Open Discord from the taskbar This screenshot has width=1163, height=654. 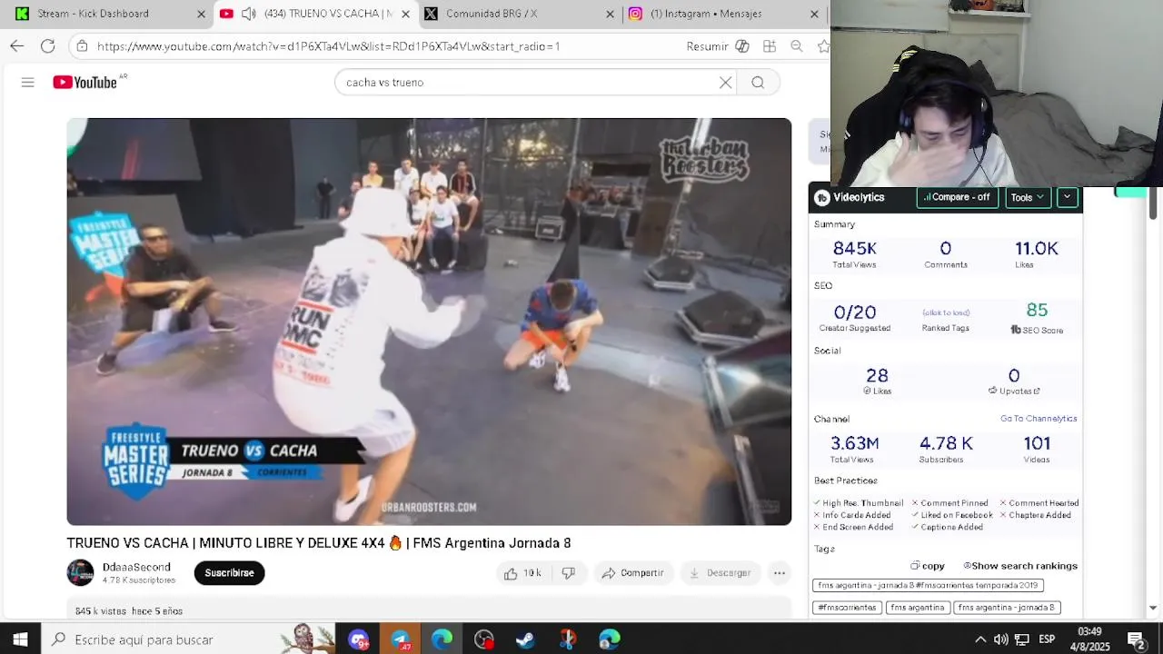(x=358, y=639)
